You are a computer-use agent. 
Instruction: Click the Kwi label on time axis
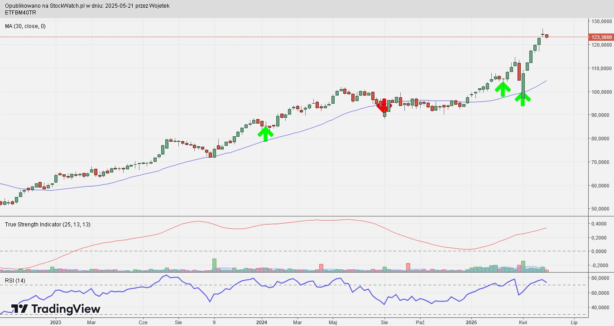(523, 322)
